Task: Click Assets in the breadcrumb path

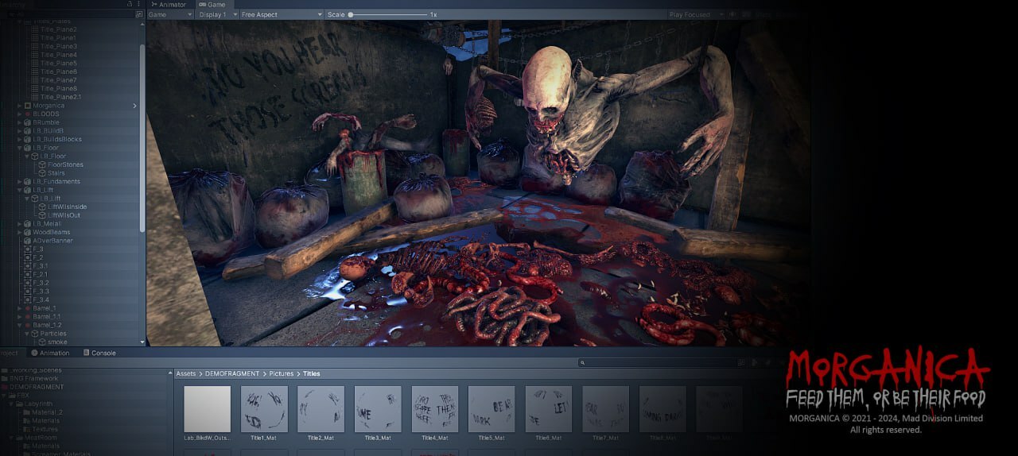Action: click(x=186, y=373)
